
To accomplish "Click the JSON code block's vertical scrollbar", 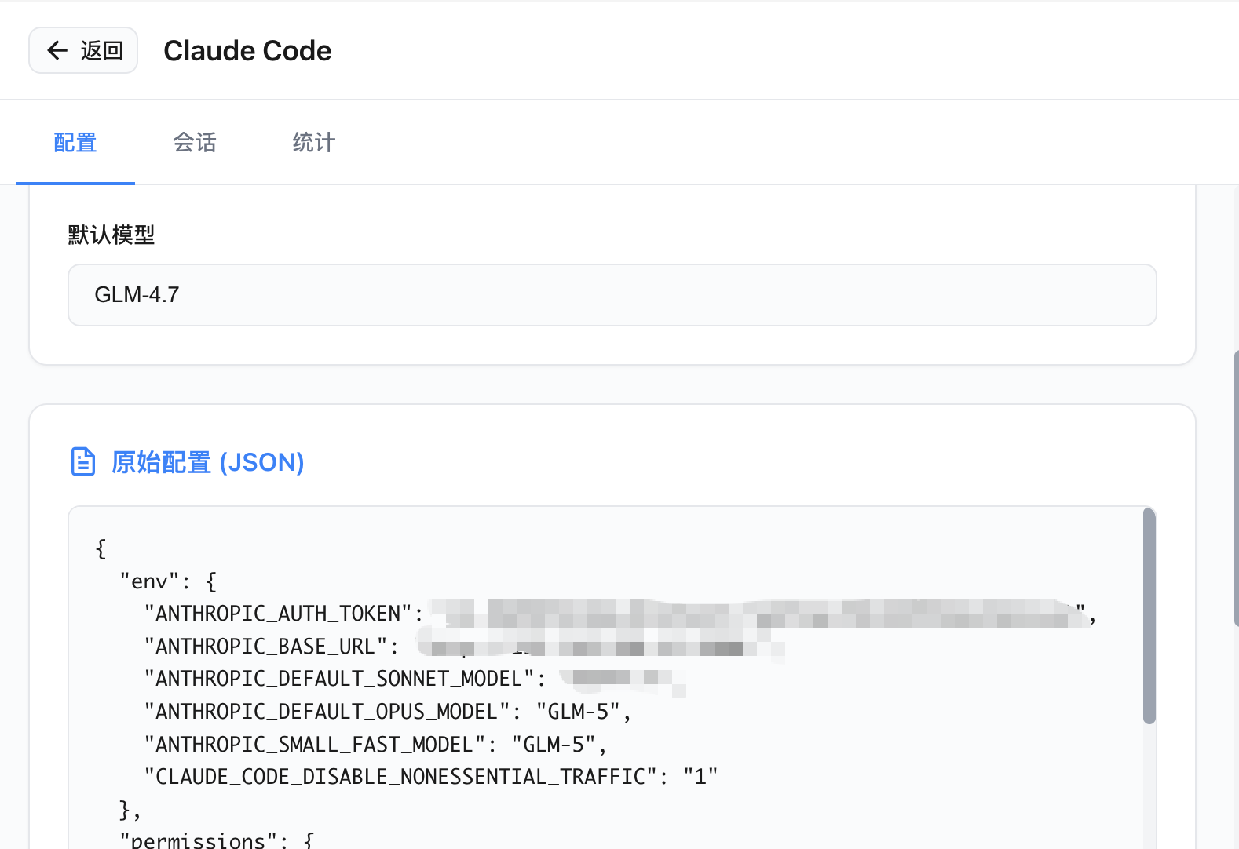I will tap(1149, 616).
